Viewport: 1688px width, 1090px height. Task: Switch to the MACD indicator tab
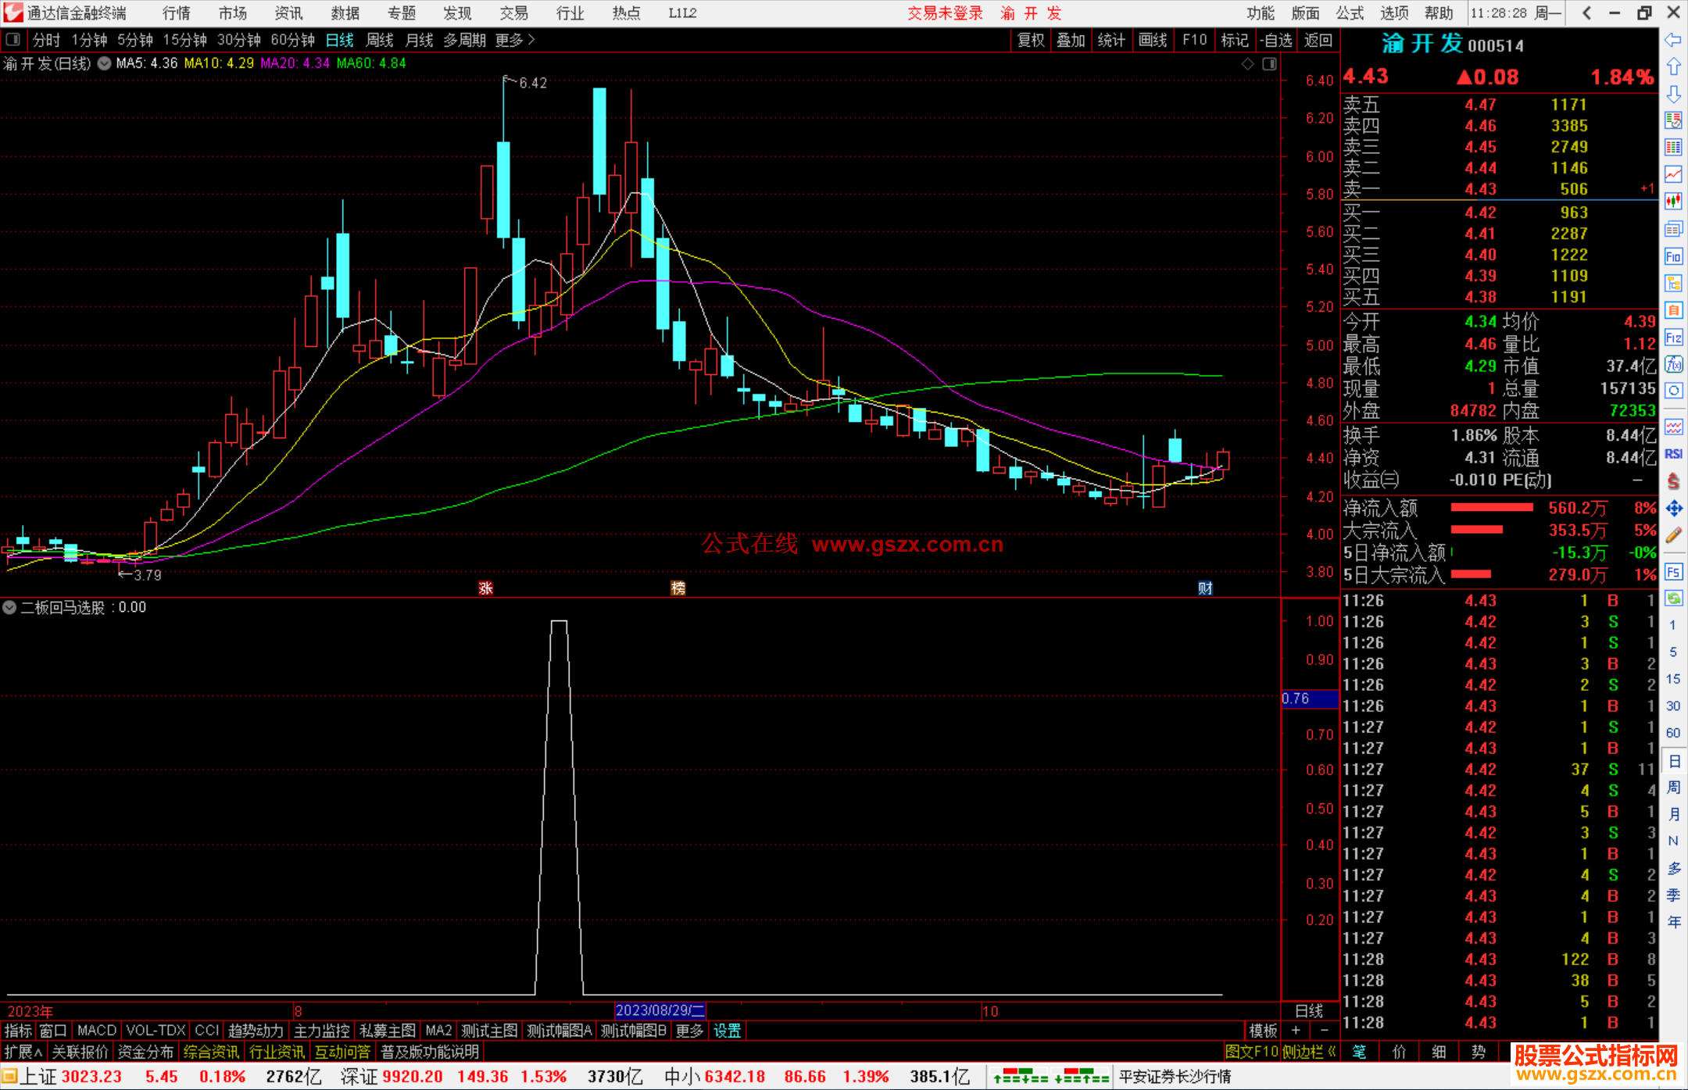click(96, 1031)
